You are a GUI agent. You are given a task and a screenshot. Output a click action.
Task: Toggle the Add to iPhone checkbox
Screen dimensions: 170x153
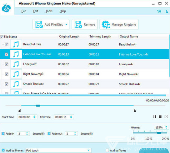(3, 150)
